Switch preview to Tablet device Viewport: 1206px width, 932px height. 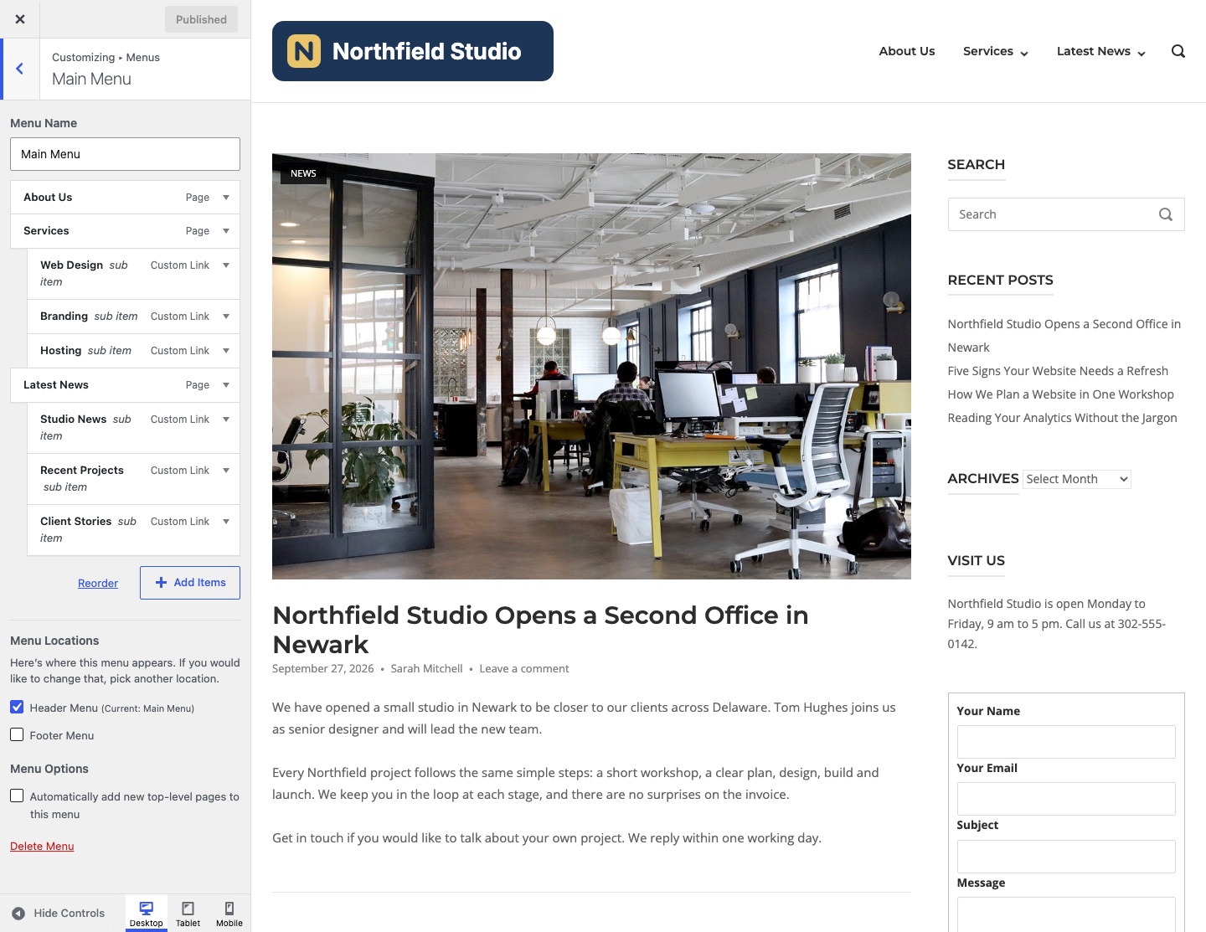coord(188,913)
